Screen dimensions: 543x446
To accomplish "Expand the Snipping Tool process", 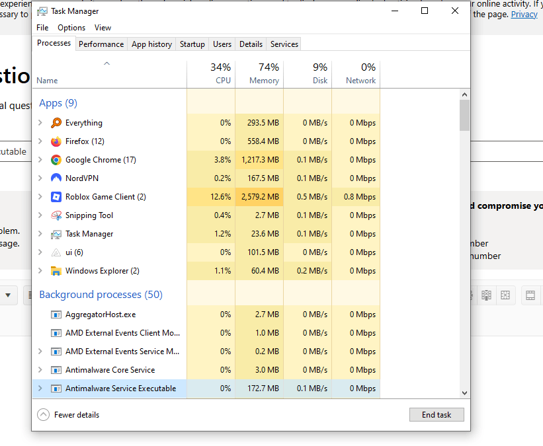I will coord(40,215).
